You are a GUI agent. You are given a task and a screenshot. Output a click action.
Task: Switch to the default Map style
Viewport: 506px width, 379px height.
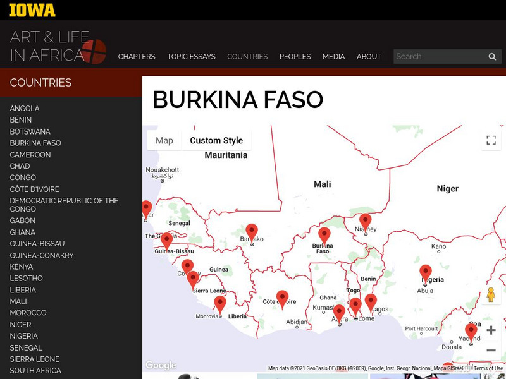coord(164,140)
